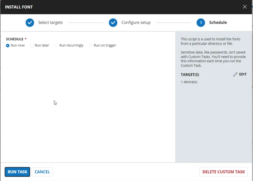The height and width of the screenshot is (181, 253).
Task: Go back to Select targets step label
Action: (50, 23)
